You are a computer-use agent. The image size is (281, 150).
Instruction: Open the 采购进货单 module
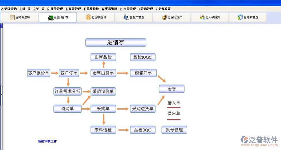[143, 109]
